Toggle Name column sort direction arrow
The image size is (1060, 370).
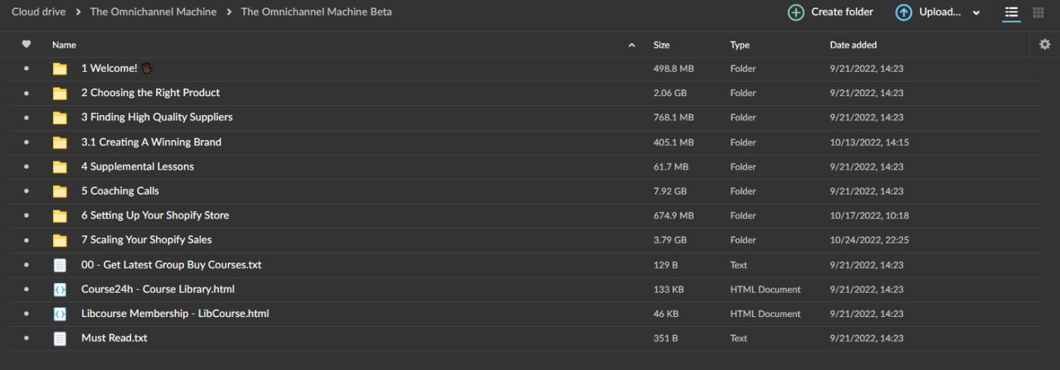pyautogui.click(x=631, y=45)
